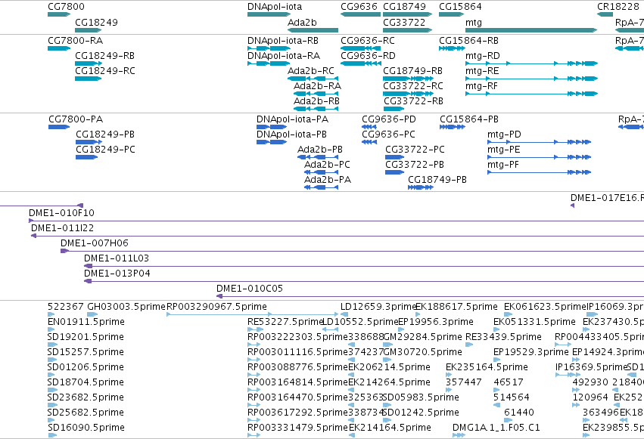Viewport: 644px width, 439px height.
Task: Select transcript Ada2b-RA
Action: coord(318,86)
